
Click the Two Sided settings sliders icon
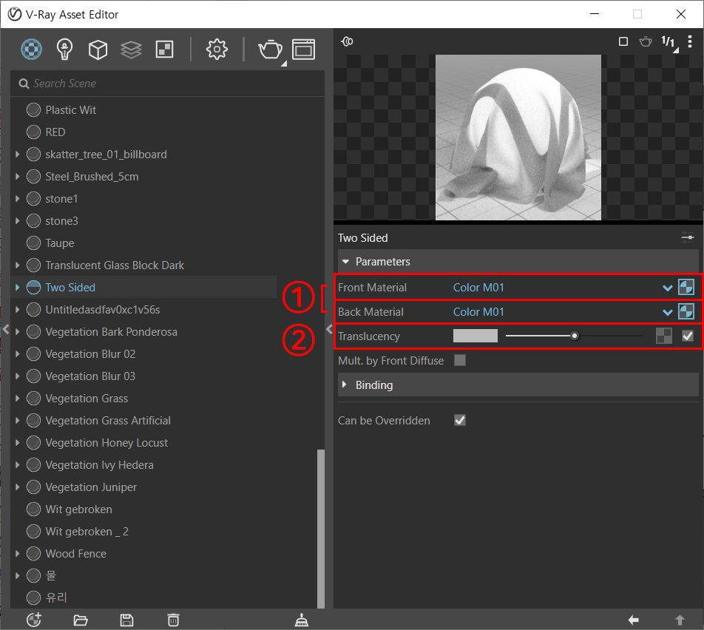tap(688, 237)
